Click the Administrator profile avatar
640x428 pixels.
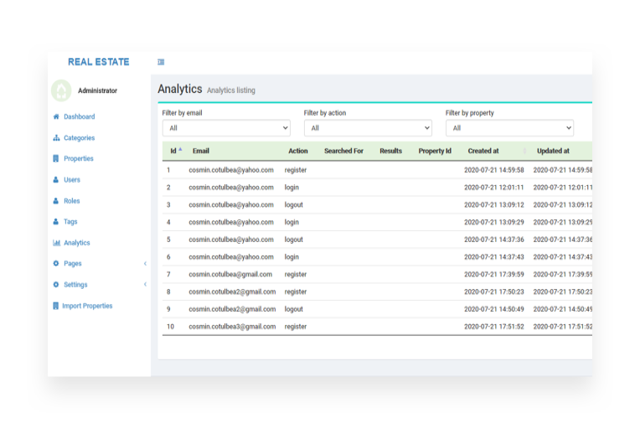coord(61,90)
